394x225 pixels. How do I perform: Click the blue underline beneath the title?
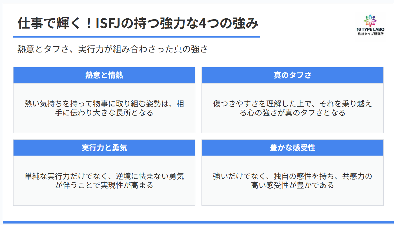tap(136, 37)
